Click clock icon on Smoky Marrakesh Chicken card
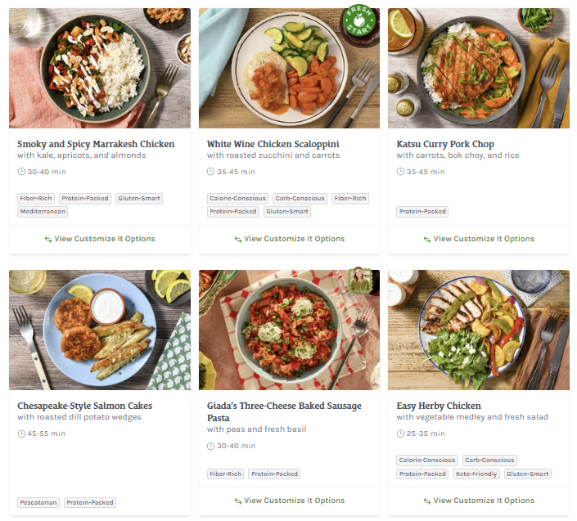This screenshot has width=577, height=521. 21,172
